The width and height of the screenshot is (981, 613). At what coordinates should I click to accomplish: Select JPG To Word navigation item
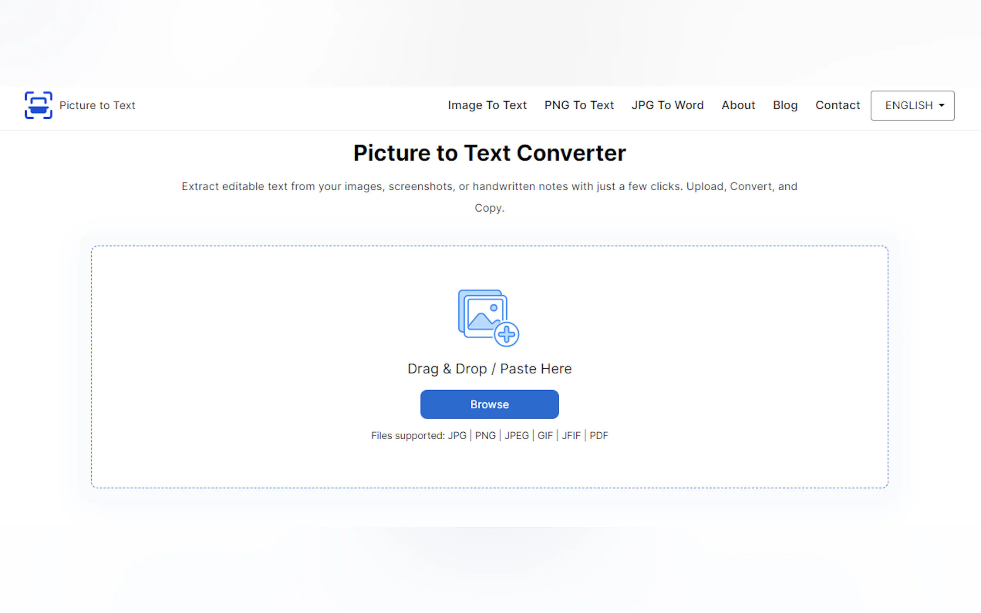tap(667, 105)
